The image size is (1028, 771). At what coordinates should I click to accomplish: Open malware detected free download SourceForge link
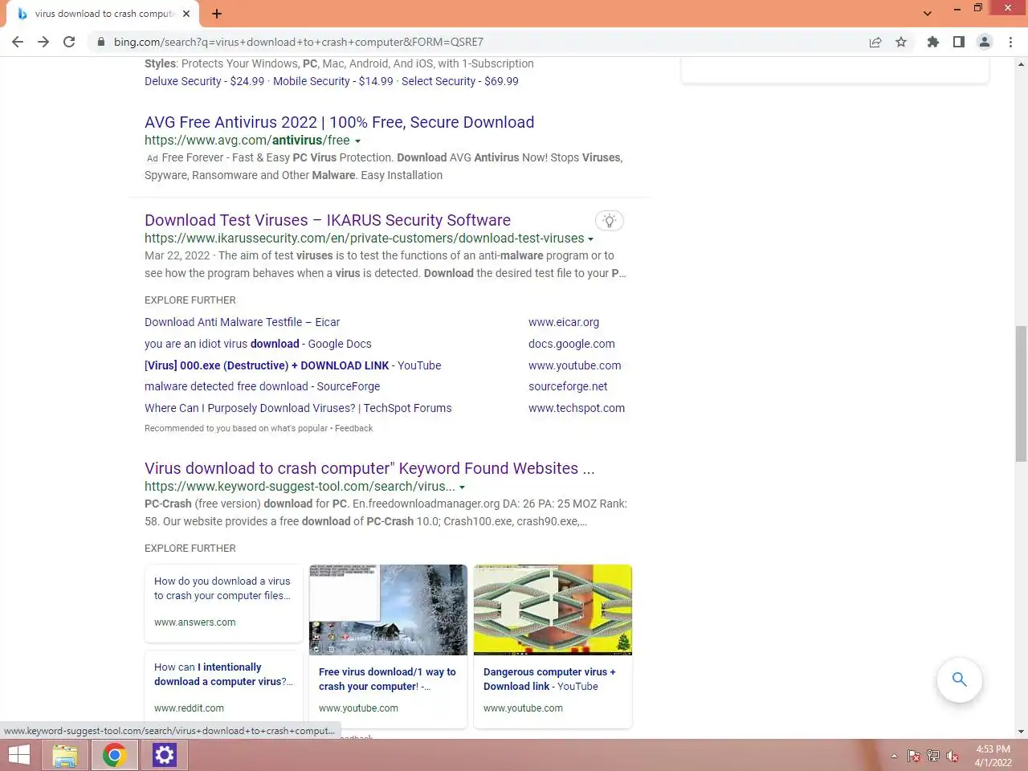[x=262, y=386]
